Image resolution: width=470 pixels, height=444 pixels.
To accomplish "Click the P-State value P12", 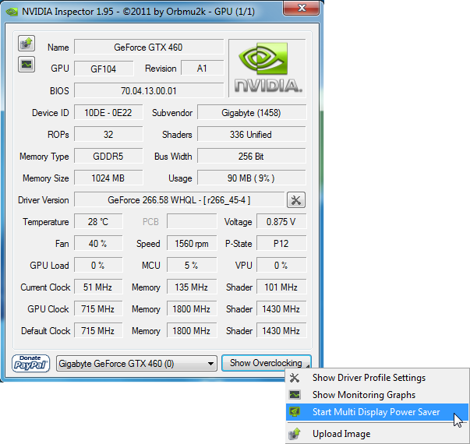I will [x=281, y=244].
